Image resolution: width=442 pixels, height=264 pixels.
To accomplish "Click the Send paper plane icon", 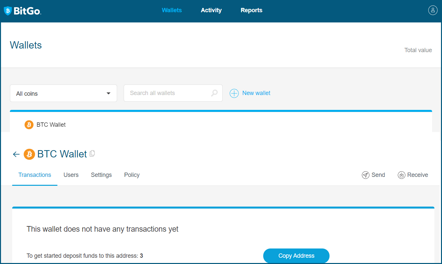I will pyautogui.click(x=365, y=175).
